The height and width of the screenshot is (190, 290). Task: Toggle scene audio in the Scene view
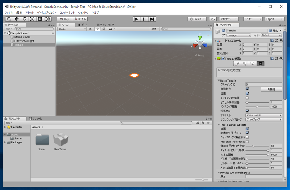pos(104,29)
